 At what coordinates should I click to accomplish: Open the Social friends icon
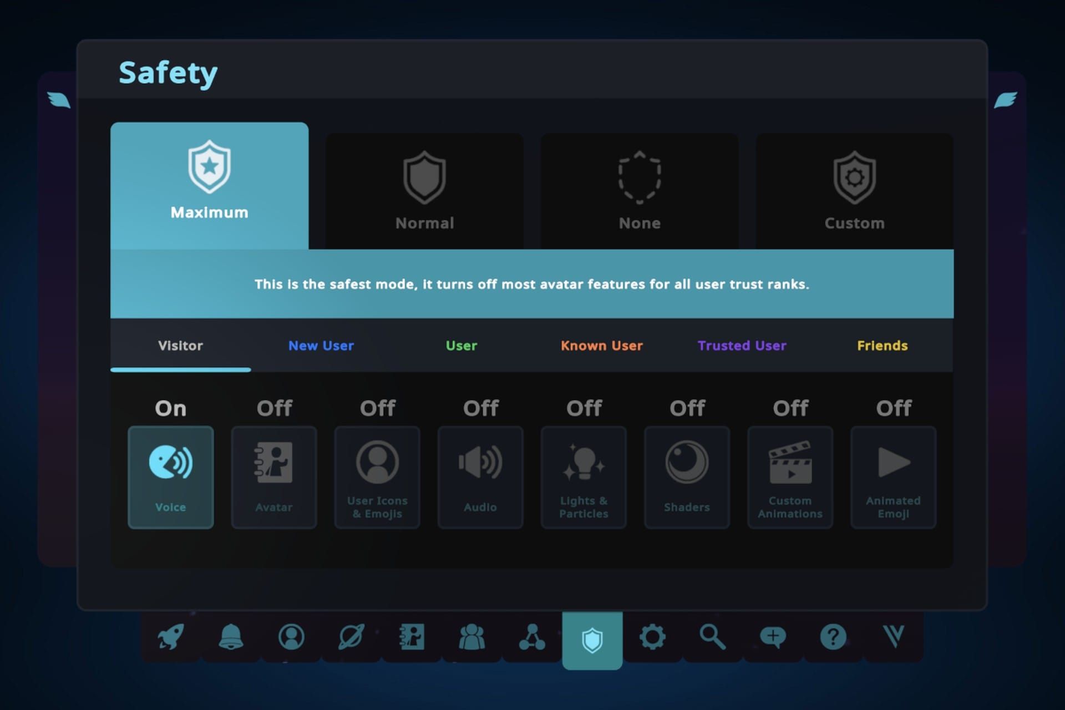[471, 638]
